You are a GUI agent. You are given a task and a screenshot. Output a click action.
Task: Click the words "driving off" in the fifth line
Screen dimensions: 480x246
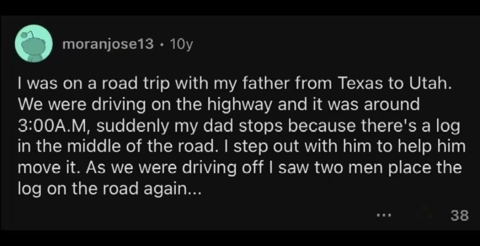tap(223, 168)
